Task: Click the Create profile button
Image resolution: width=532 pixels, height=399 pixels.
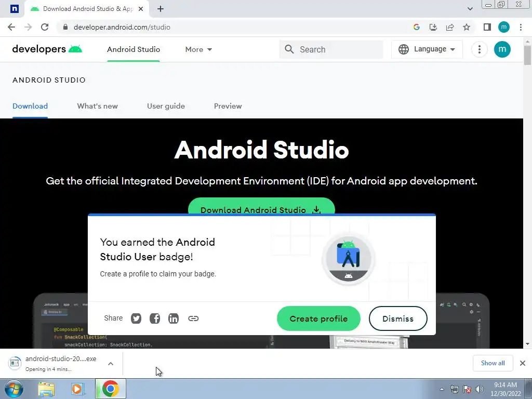Action: click(x=318, y=318)
